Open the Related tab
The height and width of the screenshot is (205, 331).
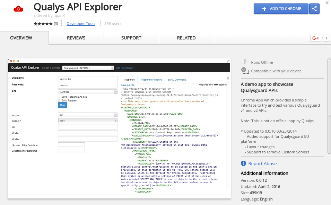click(186, 38)
